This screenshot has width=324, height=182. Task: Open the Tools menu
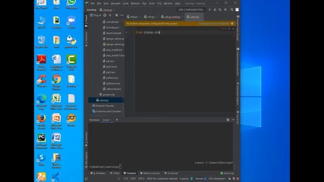152,4
